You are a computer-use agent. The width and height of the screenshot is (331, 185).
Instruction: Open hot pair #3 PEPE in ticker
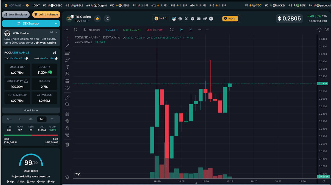[297, 5]
